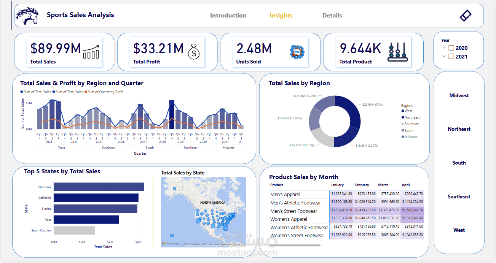Image resolution: width=496 pixels, height=263 pixels.
Task: Check the 2020 year checkbox
Action: click(451, 48)
